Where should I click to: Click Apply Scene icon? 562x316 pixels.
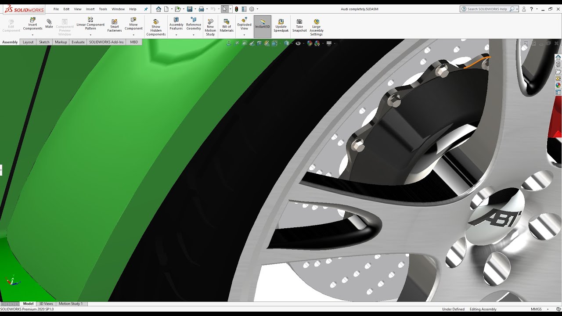317,43
